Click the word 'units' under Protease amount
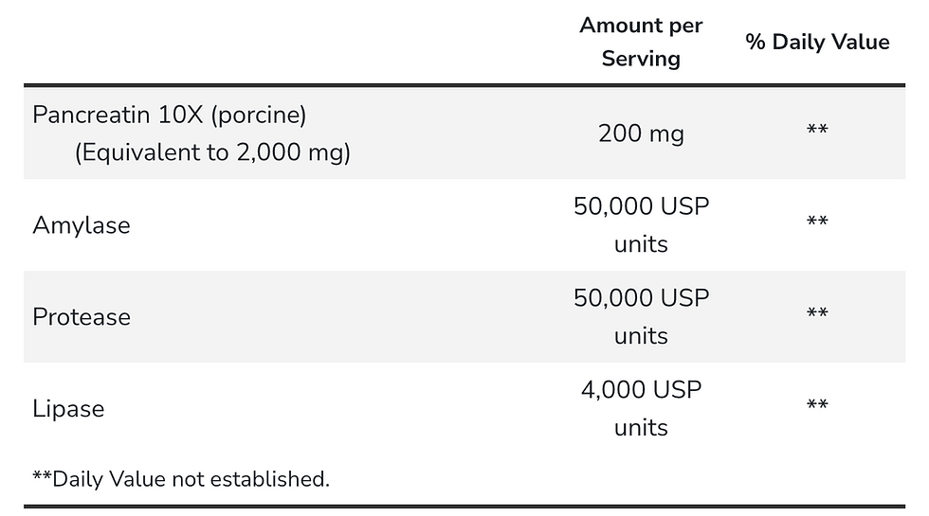Screen dimensions: 929x516 click(641, 336)
